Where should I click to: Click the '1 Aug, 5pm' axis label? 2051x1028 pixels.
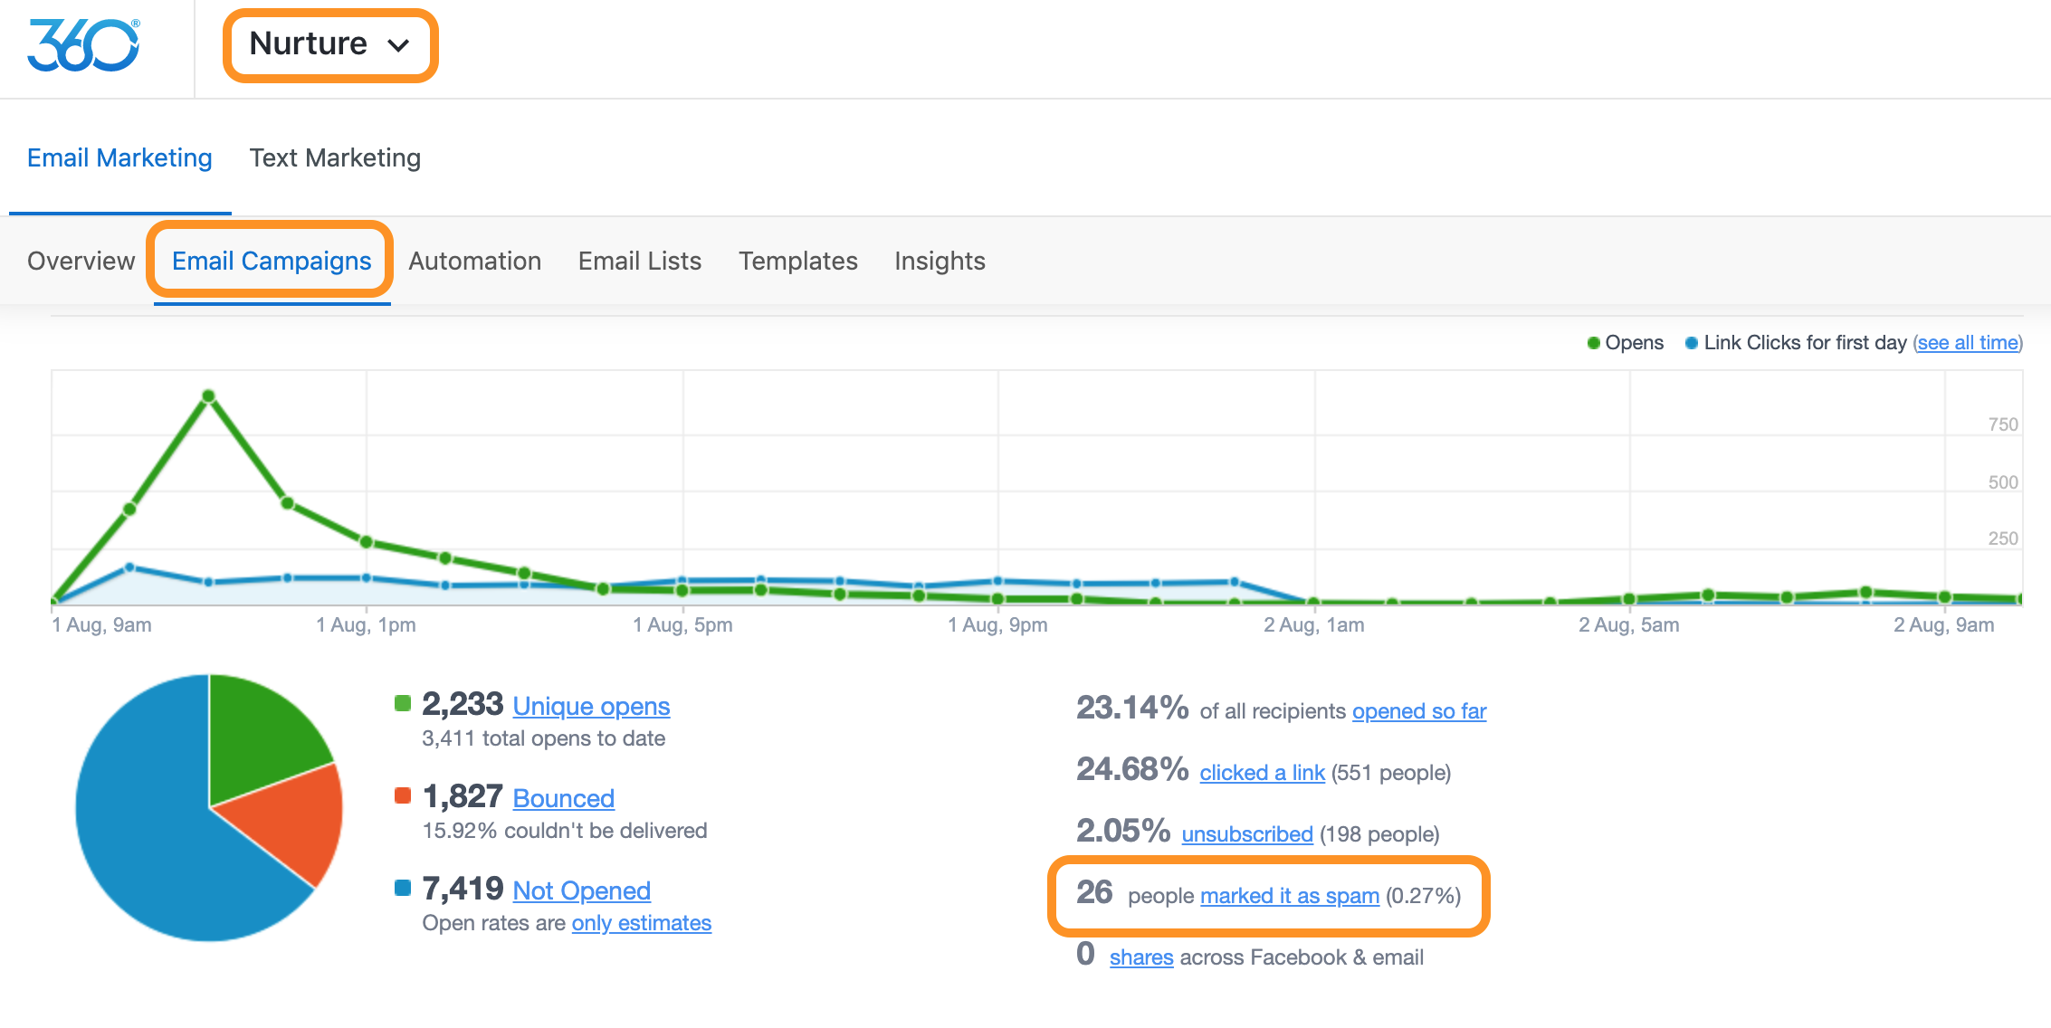point(682,625)
